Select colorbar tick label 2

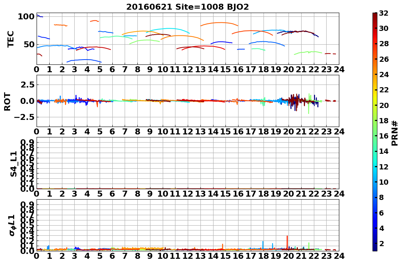coord(381,243)
